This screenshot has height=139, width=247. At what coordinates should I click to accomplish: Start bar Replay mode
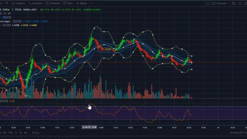(81, 3)
